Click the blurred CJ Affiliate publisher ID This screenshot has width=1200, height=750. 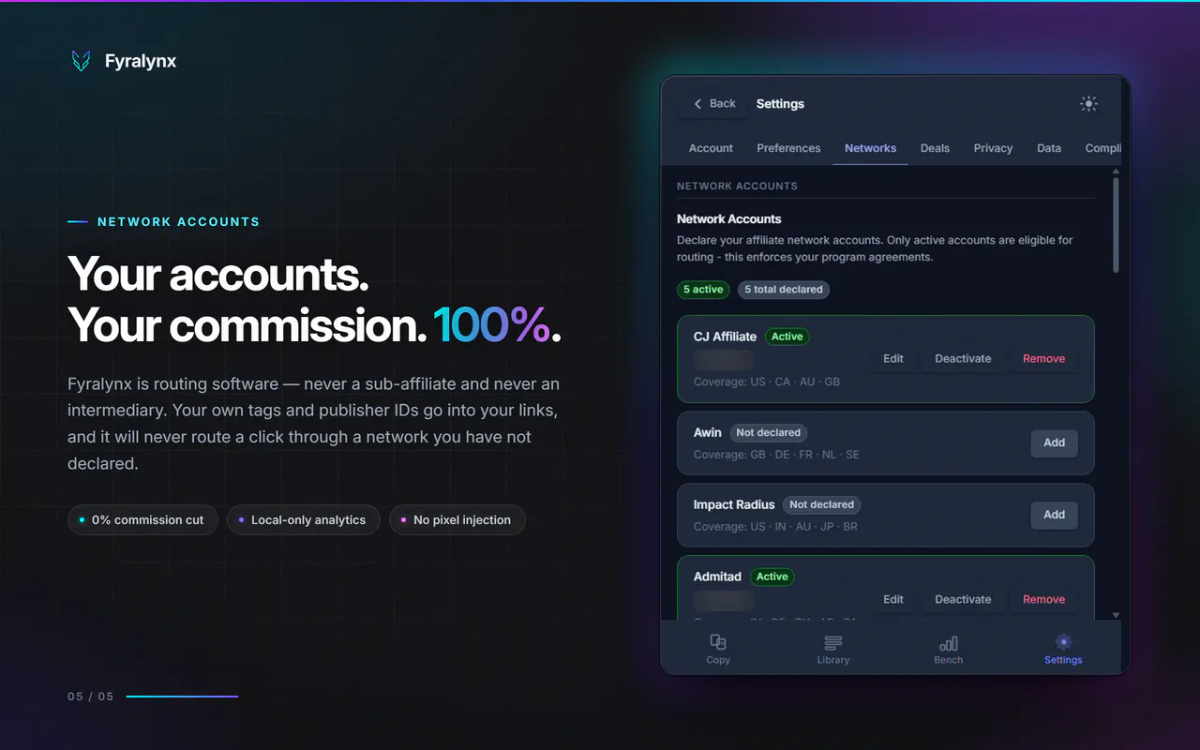pos(724,360)
